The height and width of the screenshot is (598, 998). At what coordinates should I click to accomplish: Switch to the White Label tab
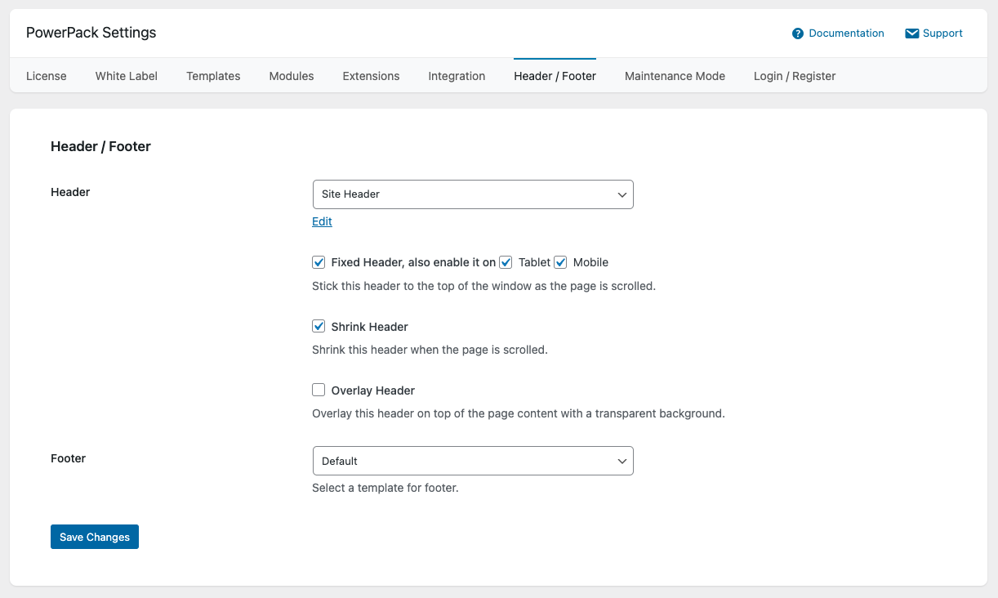coord(127,76)
